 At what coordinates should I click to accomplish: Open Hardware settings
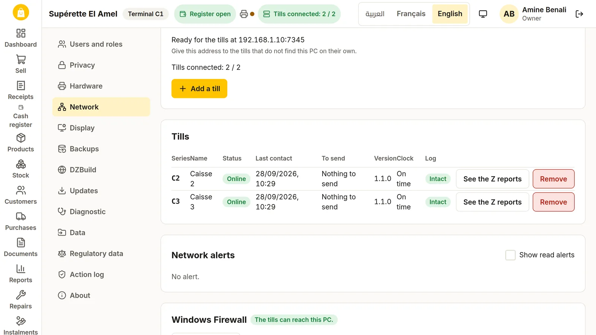click(x=101, y=86)
